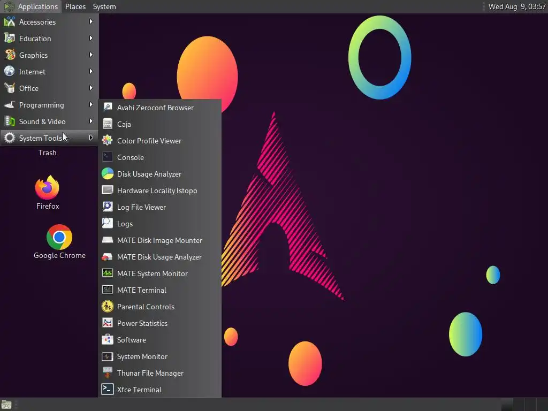This screenshot has height=411, width=548.
Task: Click the Hardware Locality lstopo icon
Action: pos(107,191)
